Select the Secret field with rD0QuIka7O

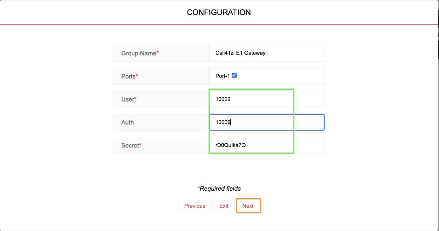[x=266, y=145]
